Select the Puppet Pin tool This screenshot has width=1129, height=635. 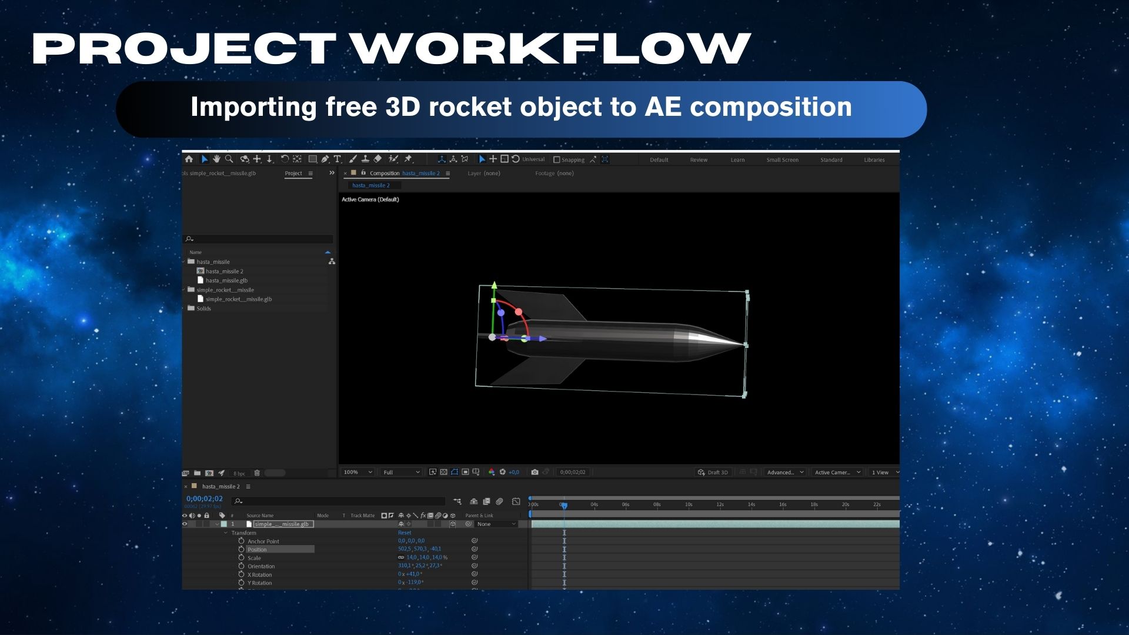coord(409,159)
